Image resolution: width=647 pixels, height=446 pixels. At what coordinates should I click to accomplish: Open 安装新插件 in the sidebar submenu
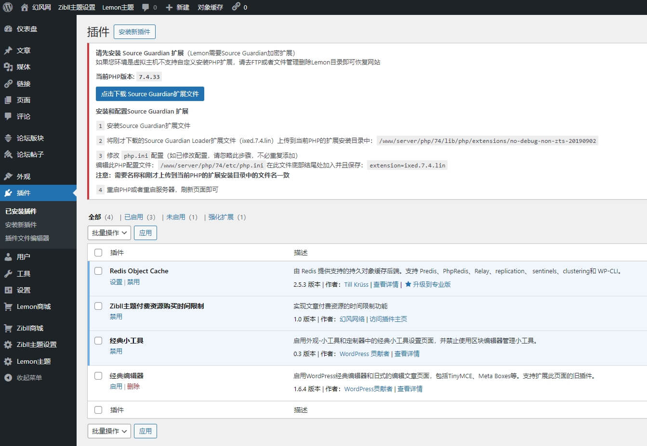(x=21, y=225)
